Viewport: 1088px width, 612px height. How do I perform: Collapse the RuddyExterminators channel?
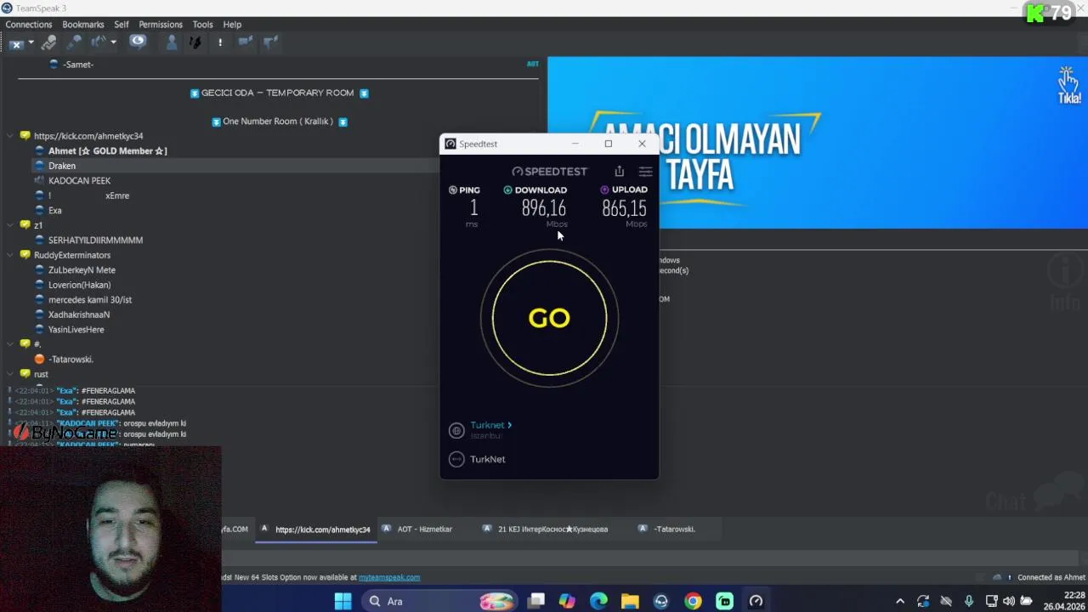[x=9, y=255]
